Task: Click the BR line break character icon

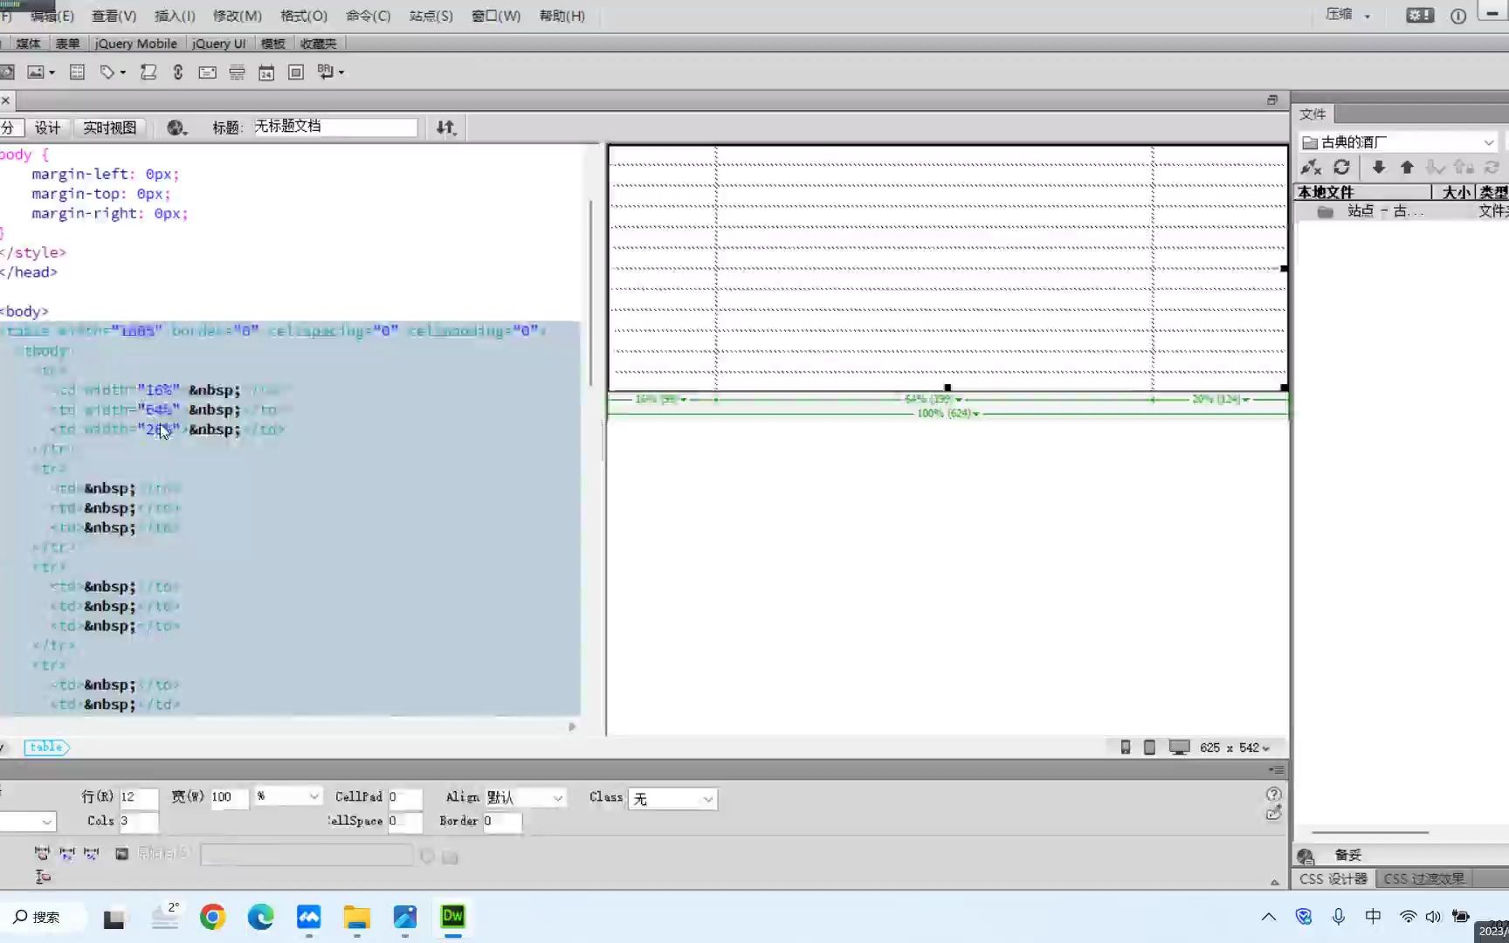Action: click(326, 72)
